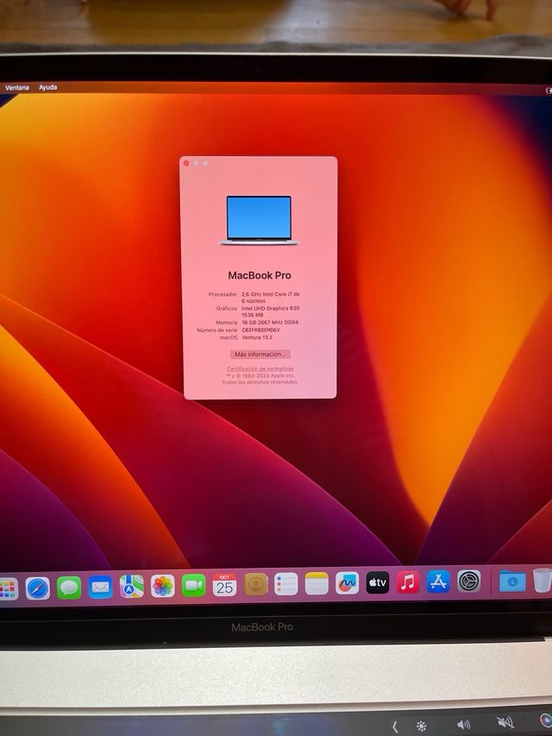Viewport: 552px width, 736px height.
Task: Open Launchpad from the Dock
Action: tap(8, 588)
